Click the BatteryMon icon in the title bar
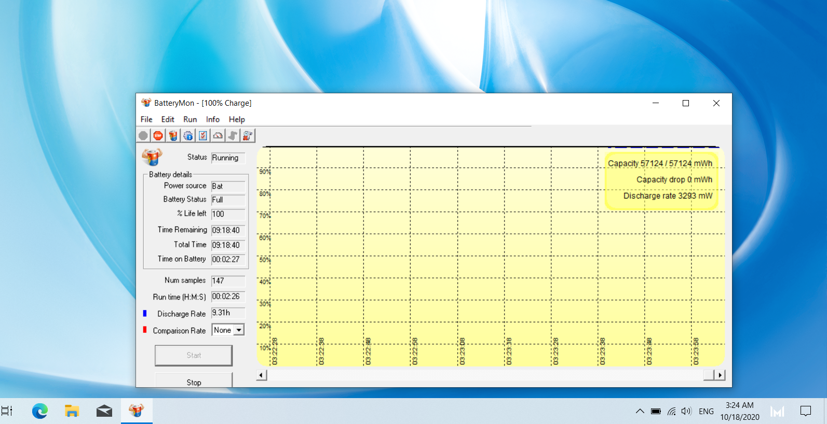This screenshot has width=827, height=424. click(146, 103)
